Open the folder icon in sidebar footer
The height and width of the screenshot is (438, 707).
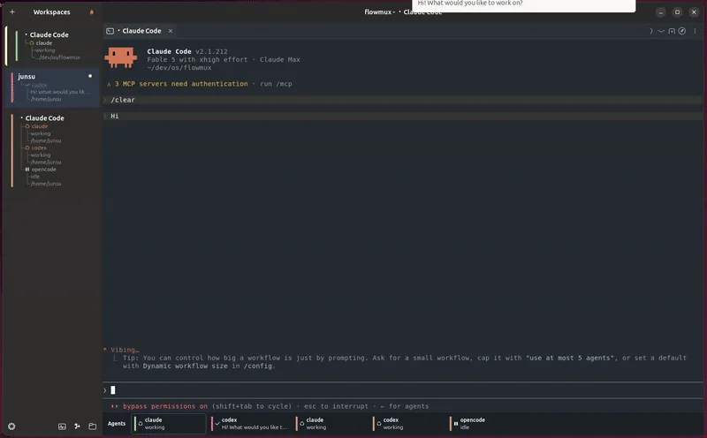click(x=93, y=427)
